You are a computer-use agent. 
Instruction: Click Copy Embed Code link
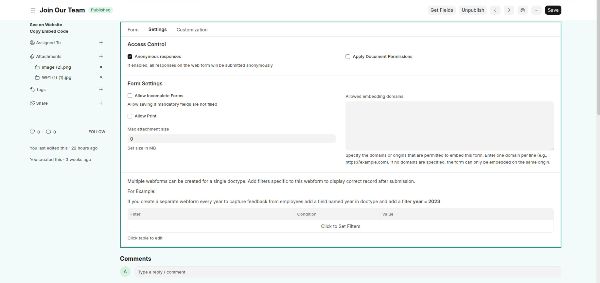click(x=49, y=31)
